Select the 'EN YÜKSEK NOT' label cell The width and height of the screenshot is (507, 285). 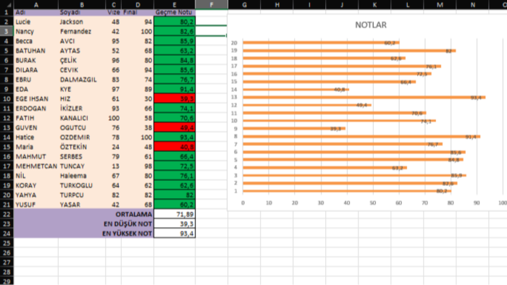pos(84,234)
